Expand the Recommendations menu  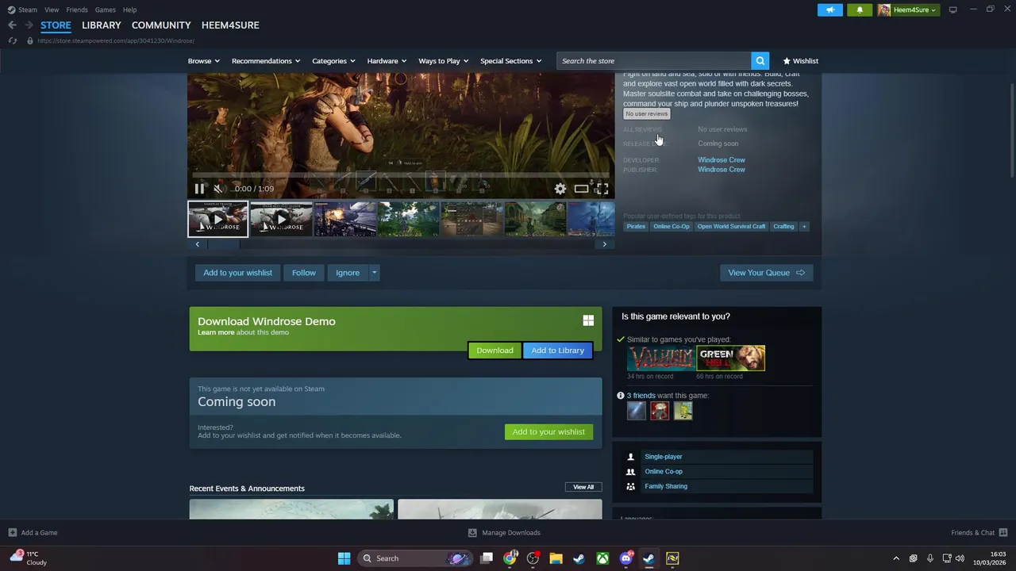[x=266, y=61]
